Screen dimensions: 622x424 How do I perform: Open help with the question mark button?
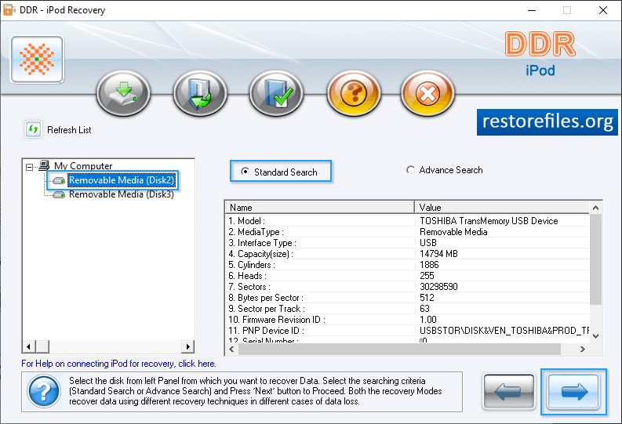click(354, 93)
